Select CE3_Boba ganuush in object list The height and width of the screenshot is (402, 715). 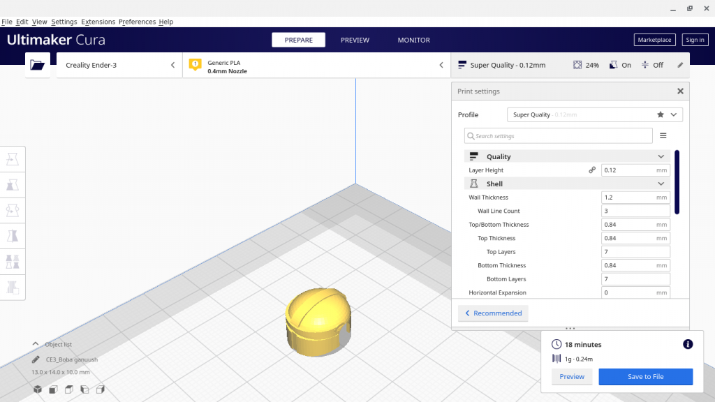[72, 359]
